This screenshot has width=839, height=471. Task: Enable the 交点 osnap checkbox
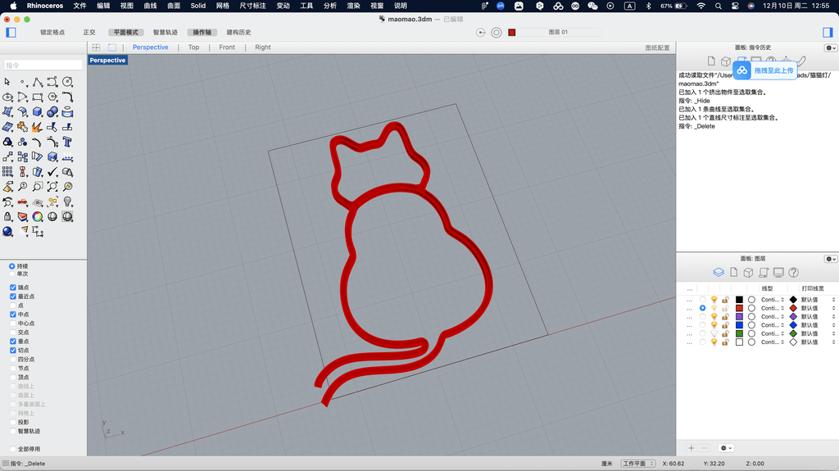coord(13,333)
